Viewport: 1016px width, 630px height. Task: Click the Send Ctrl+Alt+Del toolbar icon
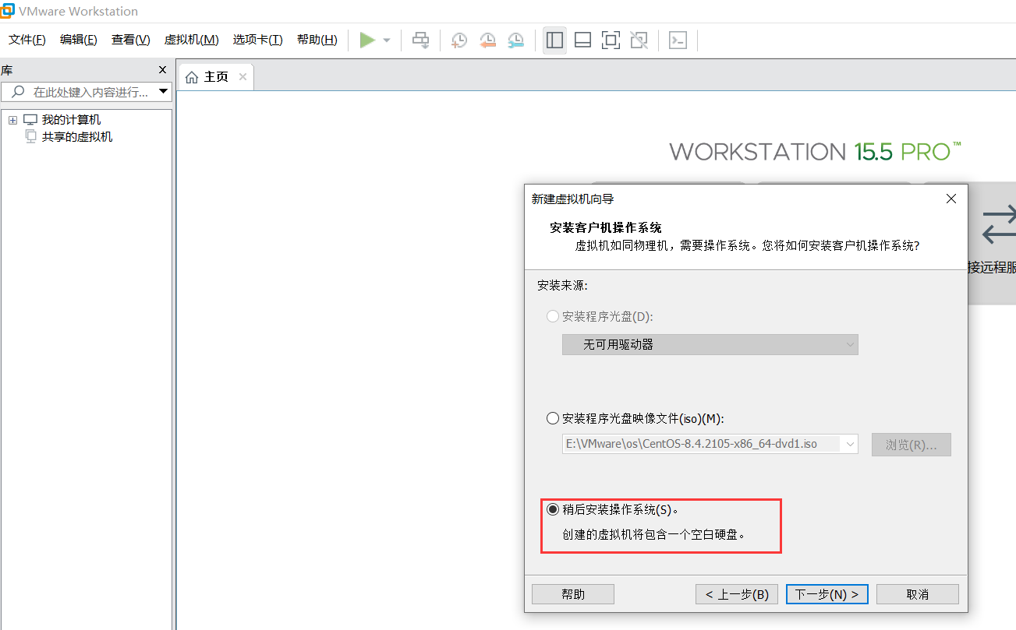tap(421, 40)
